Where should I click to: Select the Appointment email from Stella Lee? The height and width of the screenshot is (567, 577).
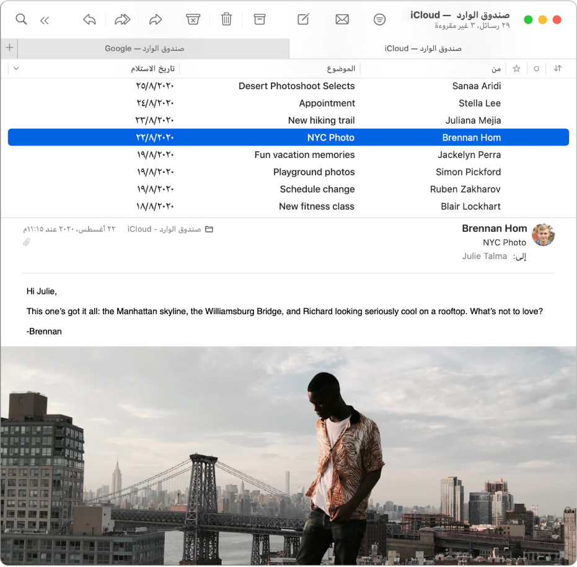click(289, 103)
